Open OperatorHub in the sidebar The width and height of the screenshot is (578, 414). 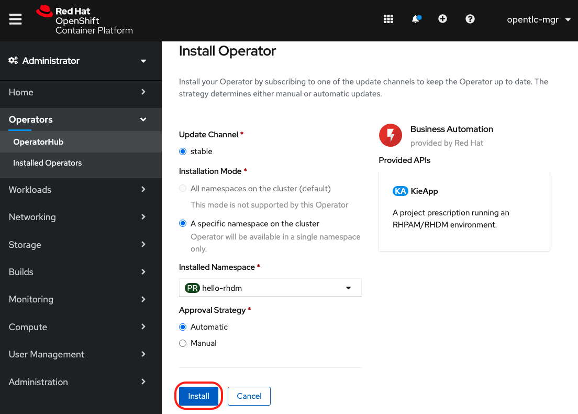[x=38, y=142]
